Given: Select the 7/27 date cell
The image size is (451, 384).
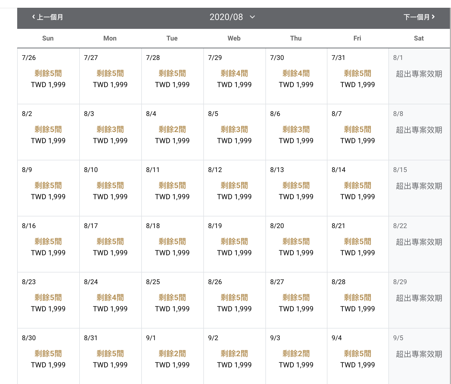Looking at the screenshot, I should [x=110, y=76].
